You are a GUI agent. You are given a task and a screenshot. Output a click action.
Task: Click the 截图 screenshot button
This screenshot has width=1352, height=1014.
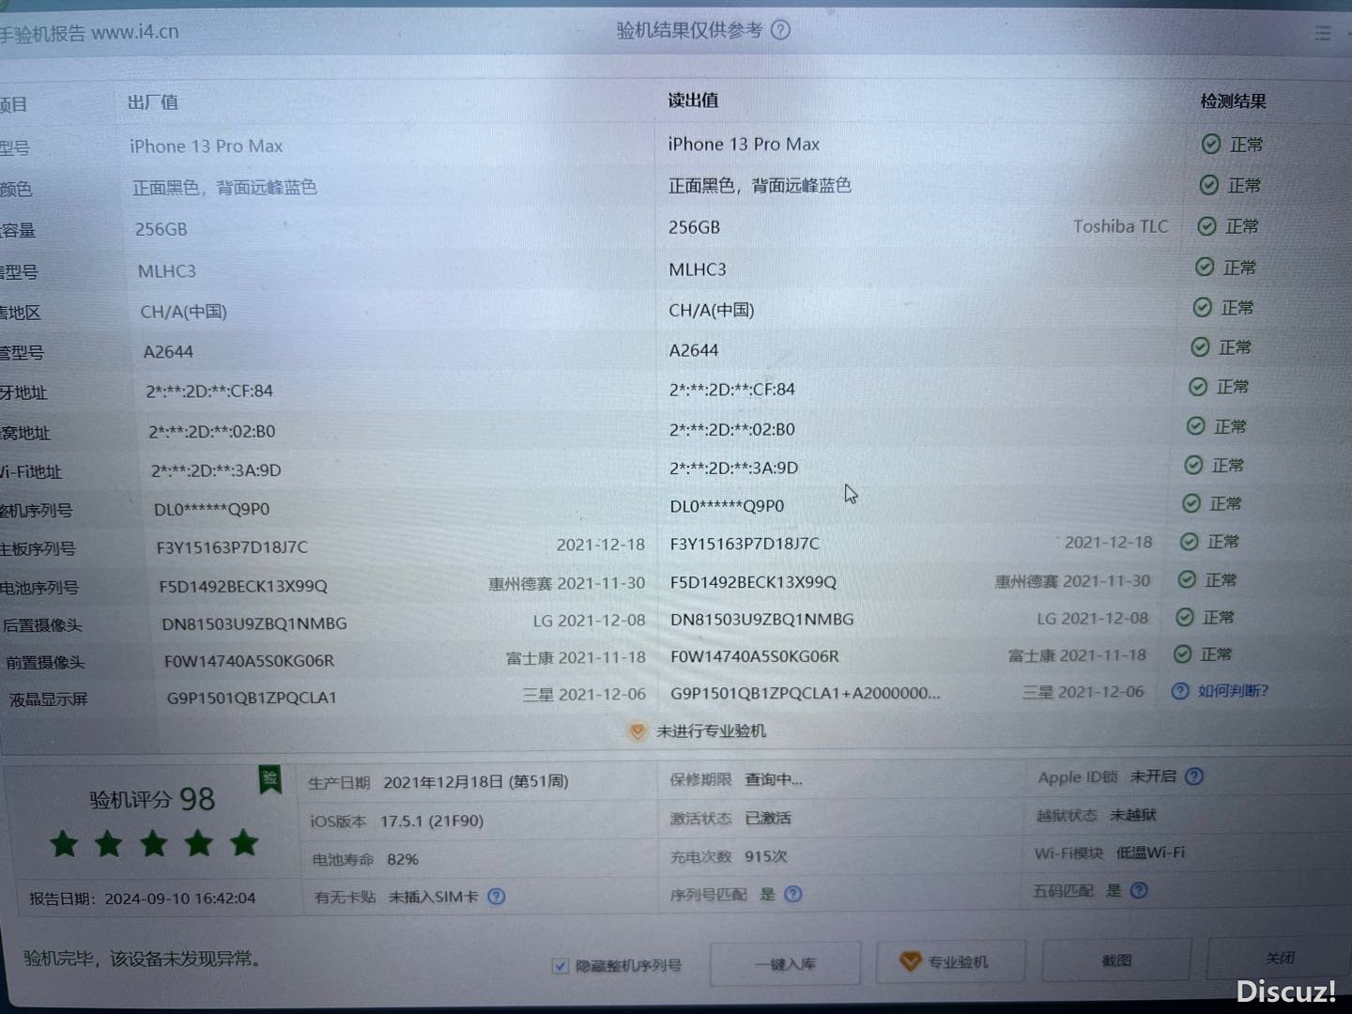click(1116, 960)
